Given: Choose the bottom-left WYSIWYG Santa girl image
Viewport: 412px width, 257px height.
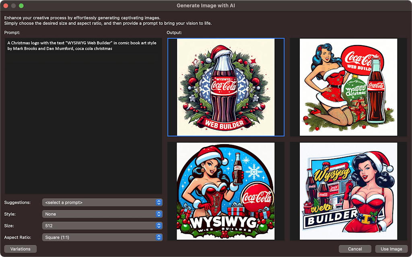Looking at the screenshot, I should [x=226, y=191].
